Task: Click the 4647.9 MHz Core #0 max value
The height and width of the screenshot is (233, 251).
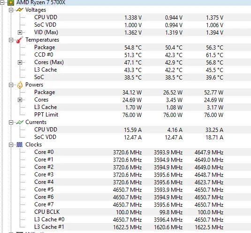Action: click(209, 153)
